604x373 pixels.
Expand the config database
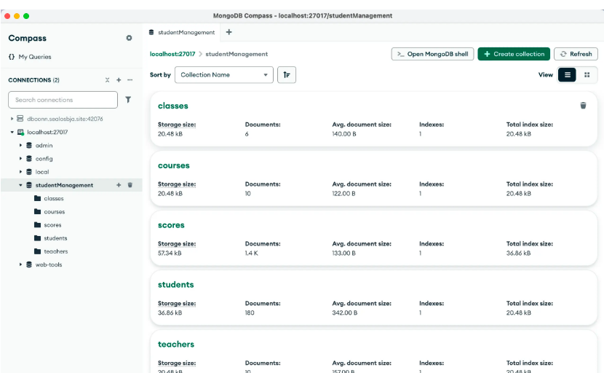[x=20, y=159]
